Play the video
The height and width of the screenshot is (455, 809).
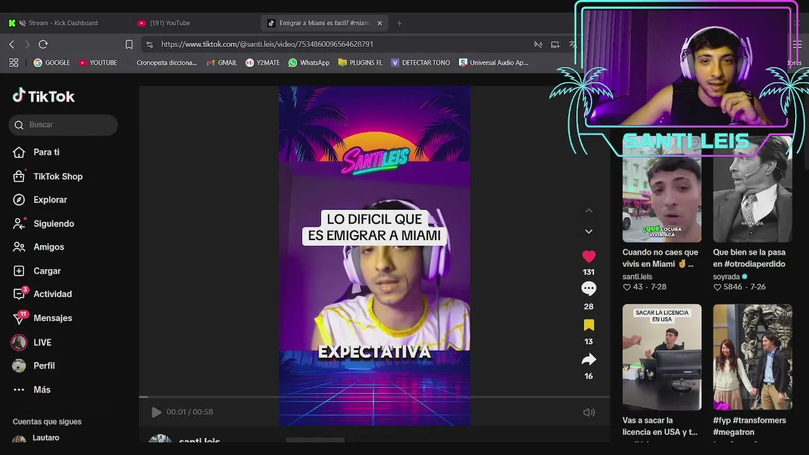156,412
